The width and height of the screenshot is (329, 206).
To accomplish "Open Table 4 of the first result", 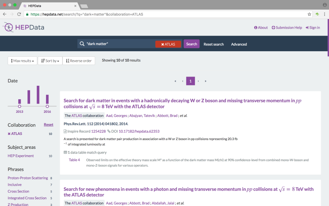I will pyautogui.click(x=74, y=160).
